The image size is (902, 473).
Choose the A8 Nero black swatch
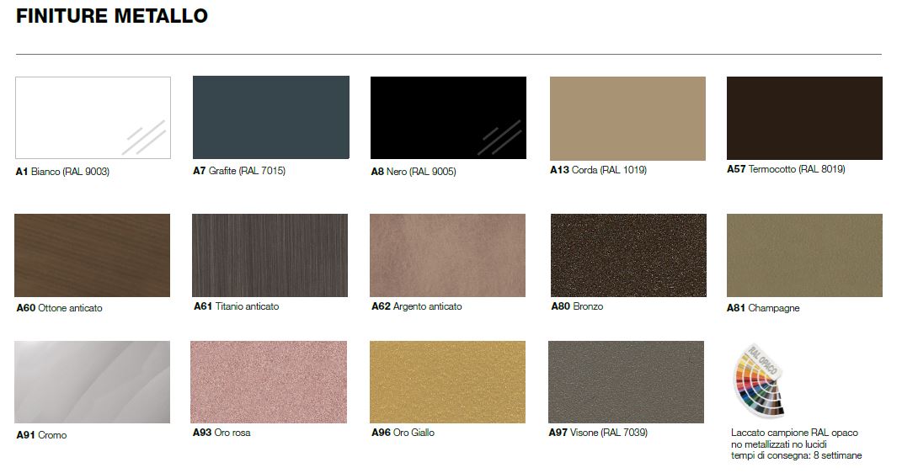click(x=448, y=117)
